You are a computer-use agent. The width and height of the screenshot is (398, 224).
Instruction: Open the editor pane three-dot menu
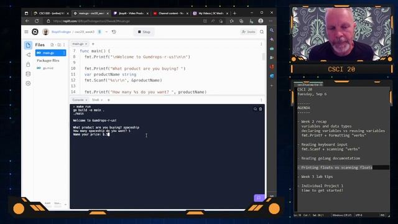pos(261,44)
